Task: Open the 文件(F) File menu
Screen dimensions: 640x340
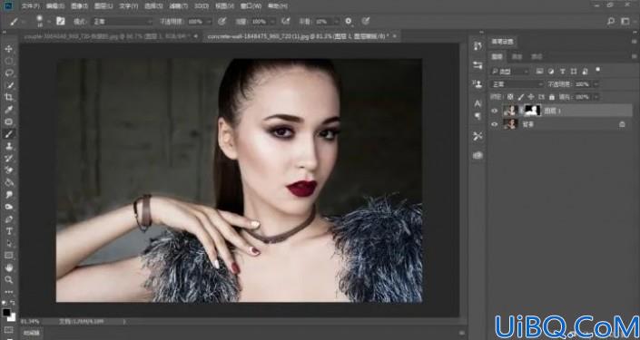Action: point(31,6)
